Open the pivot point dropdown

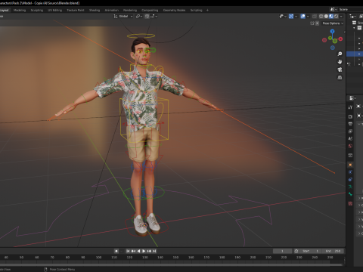pyautogui.click(x=139, y=17)
